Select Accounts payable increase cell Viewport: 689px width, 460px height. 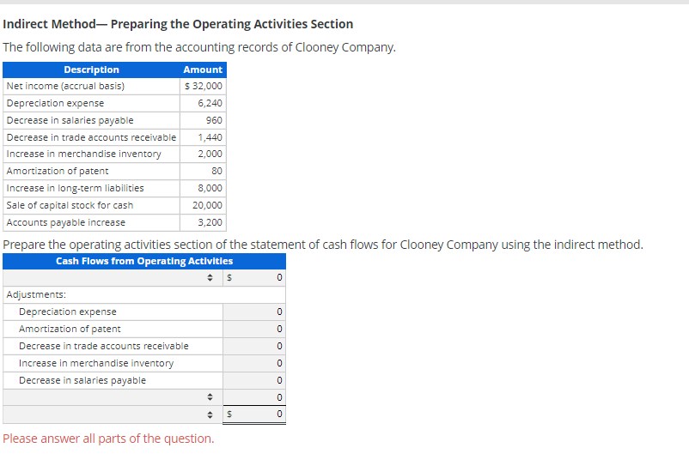pyautogui.click(x=91, y=222)
